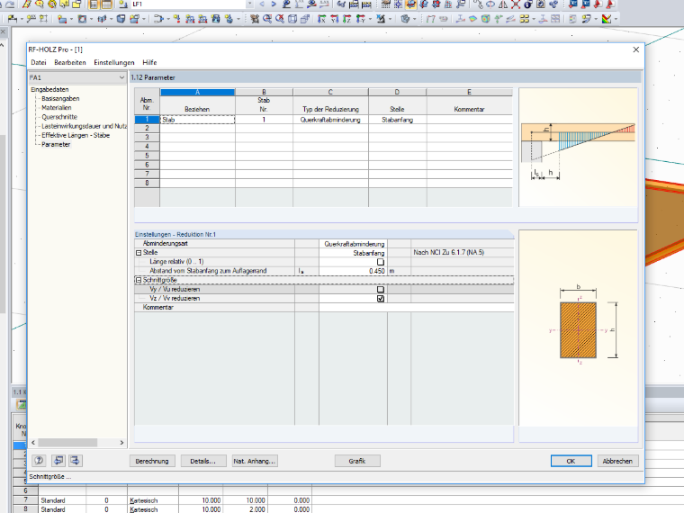Click the previous load case arrow
The image size is (684, 513).
262,4
